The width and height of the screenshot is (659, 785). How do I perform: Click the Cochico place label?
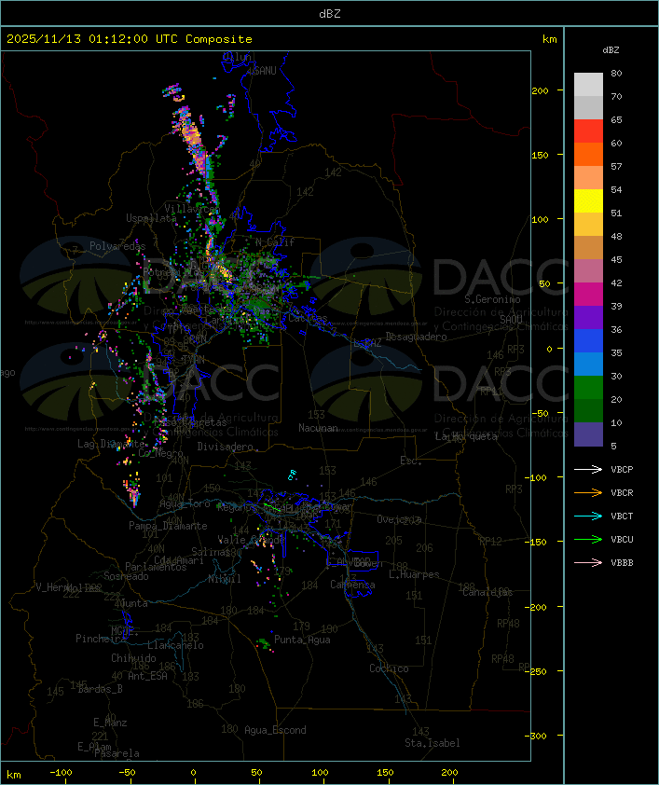pyautogui.click(x=389, y=668)
